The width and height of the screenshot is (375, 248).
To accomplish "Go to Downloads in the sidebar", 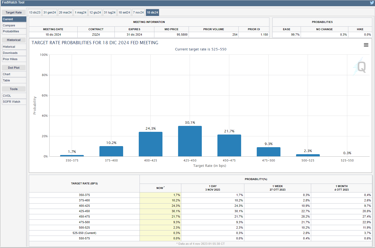I will pyautogui.click(x=14, y=53).
